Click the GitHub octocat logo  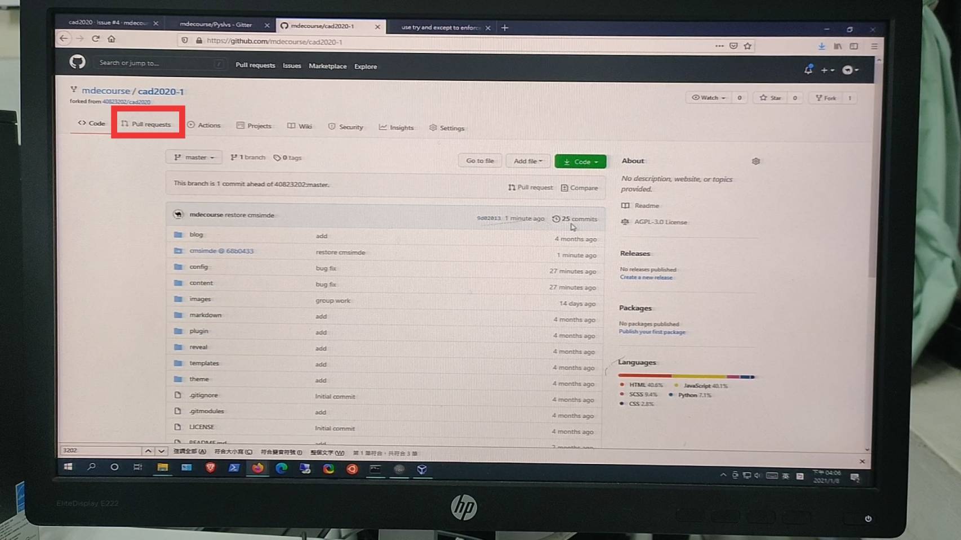pyautogui.click(x=77, y=61)
